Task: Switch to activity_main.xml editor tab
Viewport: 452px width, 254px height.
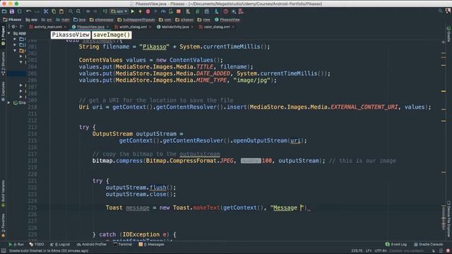Action: [x=48, y=27]
